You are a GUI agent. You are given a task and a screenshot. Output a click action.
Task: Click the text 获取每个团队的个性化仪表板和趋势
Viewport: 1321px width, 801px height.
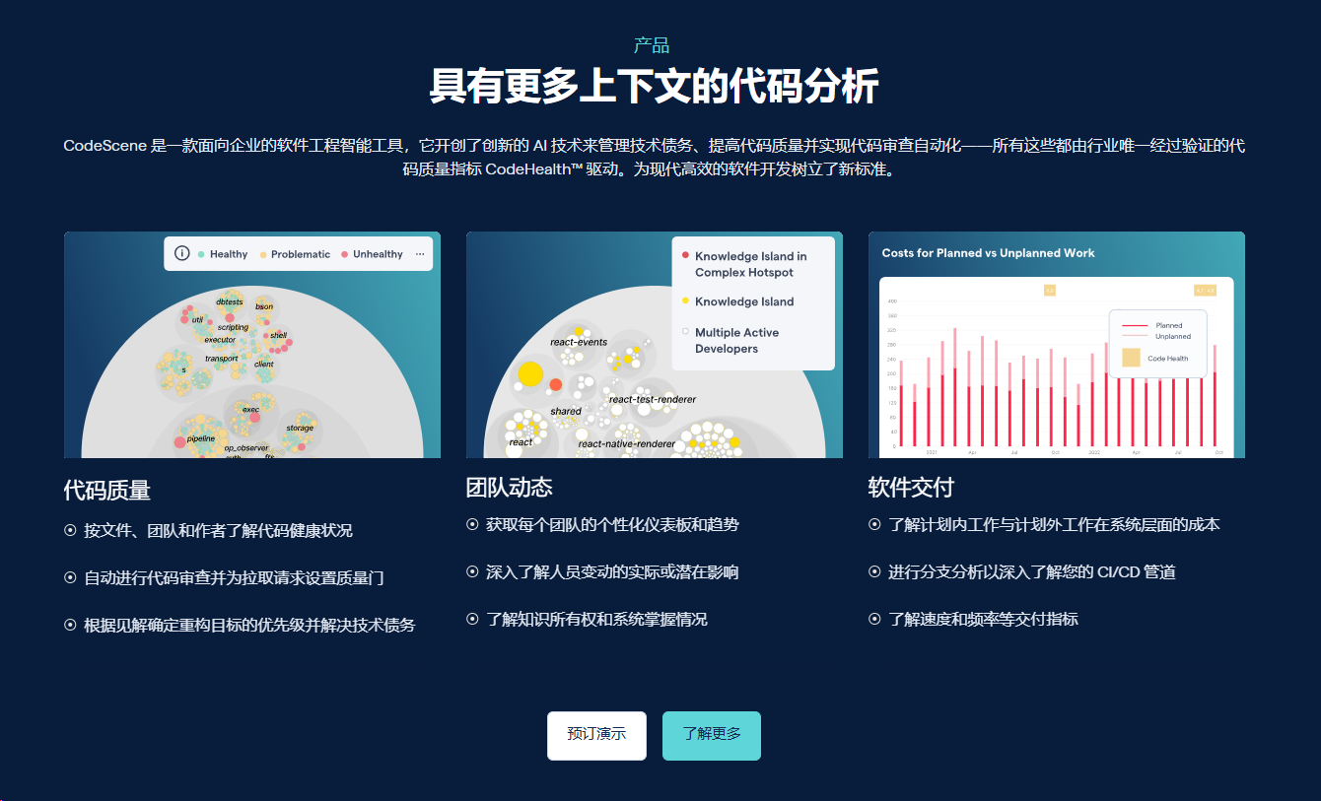pos(612,524)
